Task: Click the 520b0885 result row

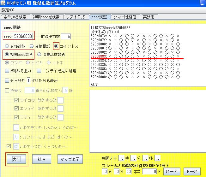Action: [x=135, y=65]
